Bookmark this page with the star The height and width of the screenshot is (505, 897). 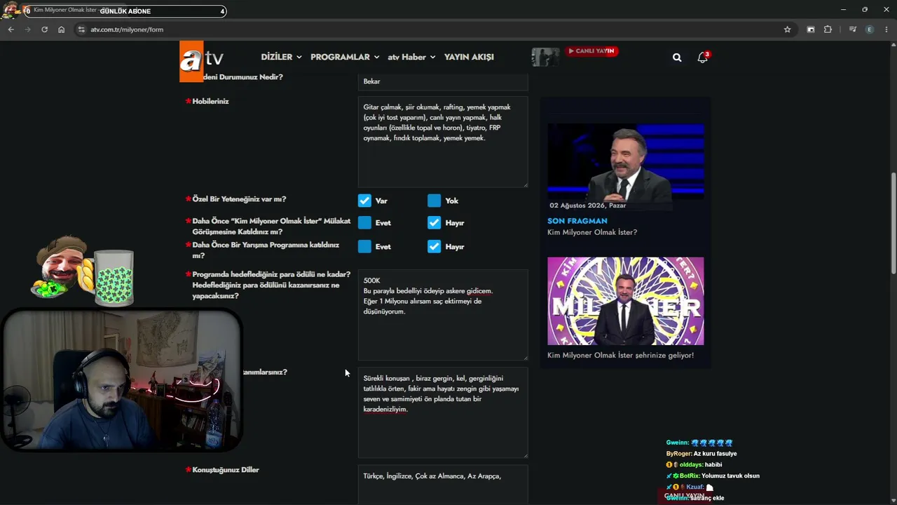click(x=787, y=29)
